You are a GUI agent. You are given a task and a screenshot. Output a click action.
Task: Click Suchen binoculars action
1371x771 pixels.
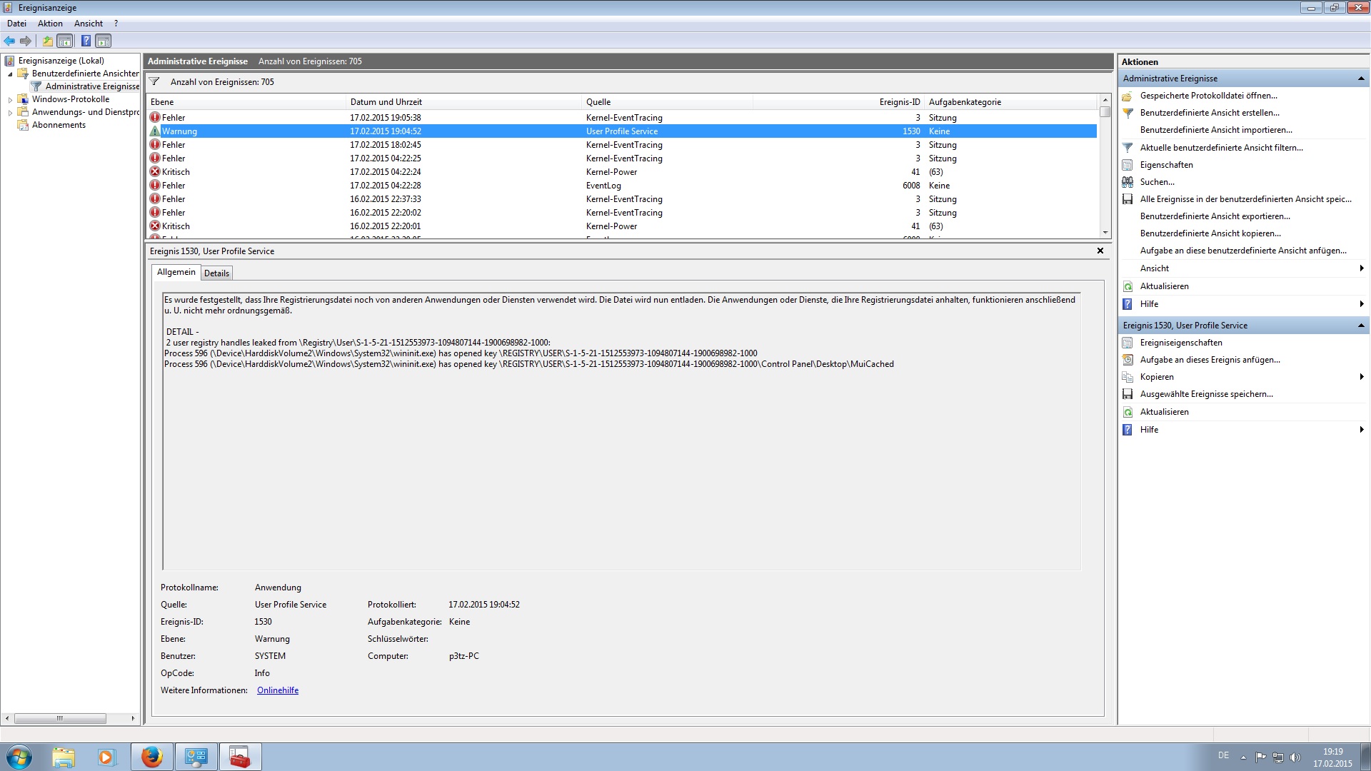click(1157, 182)
